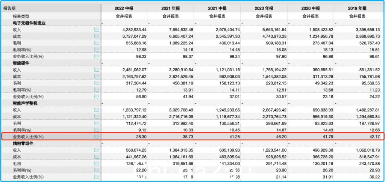Click 合并报表 under the 2019 年报 column
Viewport: 385px width, 182px height.
pyautogui.click(x=357, y=16)
